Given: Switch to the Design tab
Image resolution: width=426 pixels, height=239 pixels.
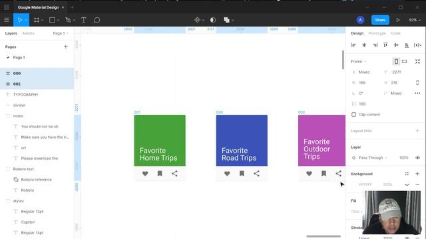Looking at the screenshot, I should tap(357, 33).
